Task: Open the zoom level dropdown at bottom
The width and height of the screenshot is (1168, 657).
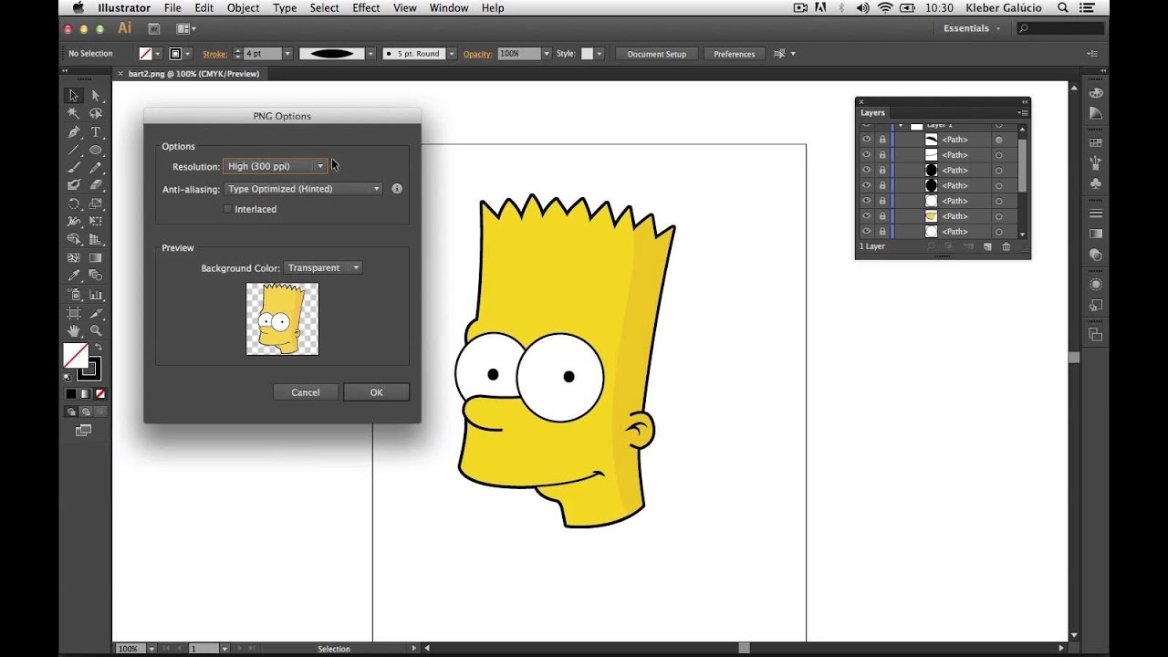Action: coord(151,649)
